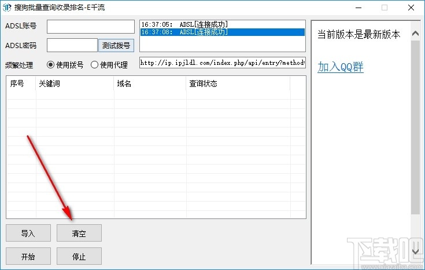The width and height of the screenshot is (425, 270).
Task: Select the 使用拨号 radio option
Action: click(65, 65)
